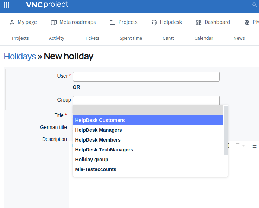The image size is (259, 208).
Task: Select the Calendar tab
Action: (x=204, y=38)
